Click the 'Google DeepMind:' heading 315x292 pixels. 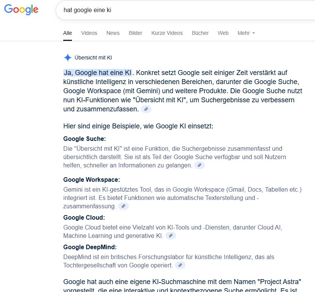pyautogui.click(x=90, y=247)
